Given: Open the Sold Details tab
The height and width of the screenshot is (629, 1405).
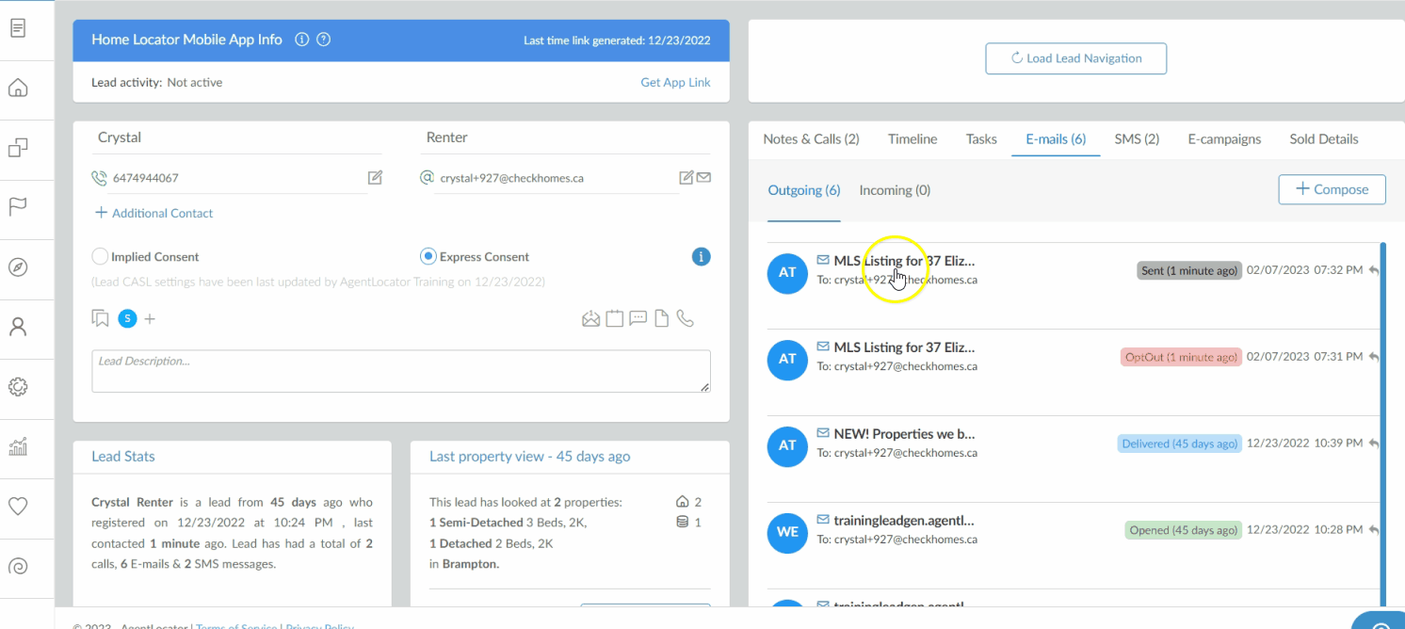Looking at the screenshot, I should (x=1324, y=138).
